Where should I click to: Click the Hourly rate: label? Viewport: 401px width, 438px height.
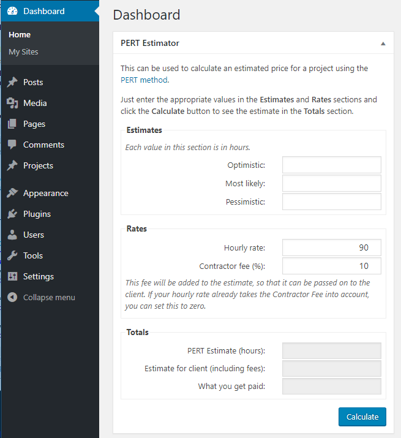(245, 247)
